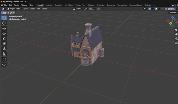Select the intersect selection mode icon

14,13
